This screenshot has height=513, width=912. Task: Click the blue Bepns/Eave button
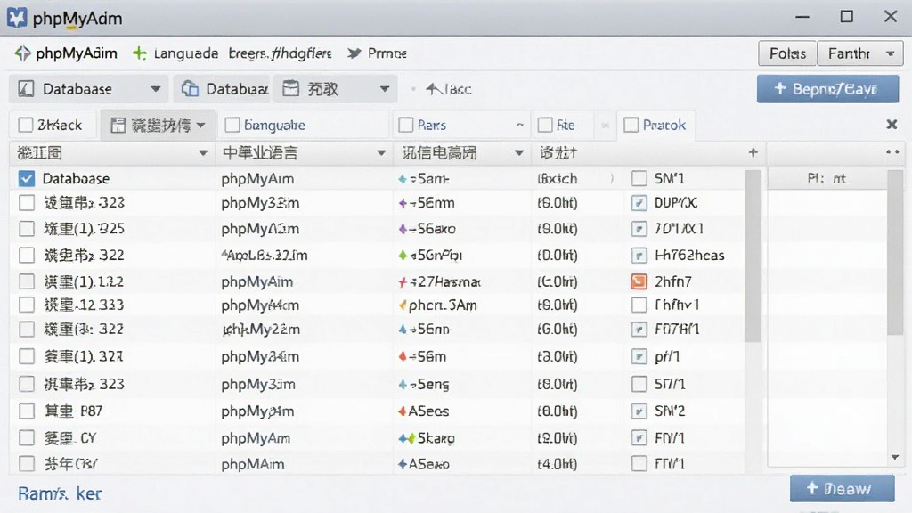tap(827, 89)
